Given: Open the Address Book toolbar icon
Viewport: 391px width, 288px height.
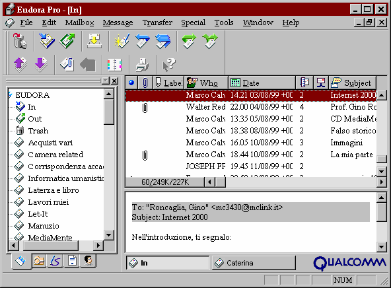Looking at the screenshot, I should coord(114,65).
